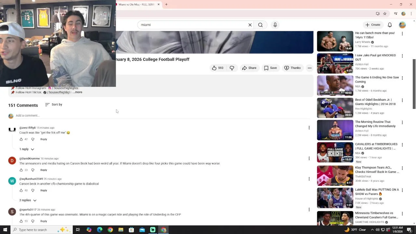Open the Windows Start menu
Viewport: 416px width, 234px height.
tap(5, 230)
